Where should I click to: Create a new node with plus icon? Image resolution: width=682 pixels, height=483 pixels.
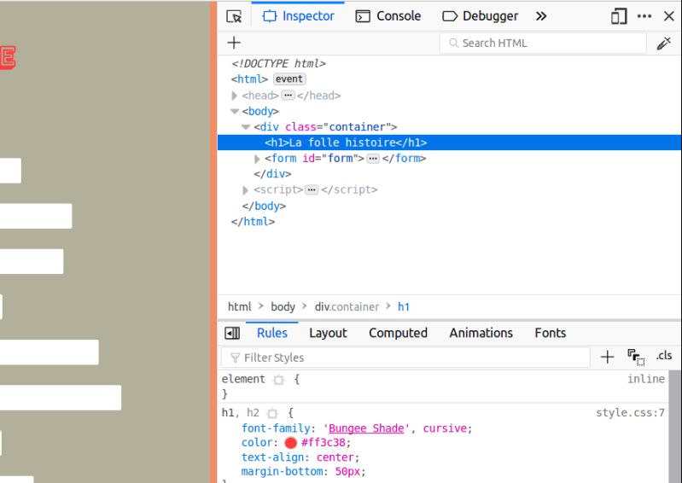pos(234,43)
